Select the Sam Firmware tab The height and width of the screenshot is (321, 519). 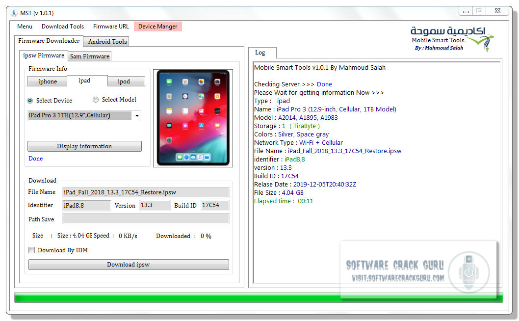pos(89,56)
